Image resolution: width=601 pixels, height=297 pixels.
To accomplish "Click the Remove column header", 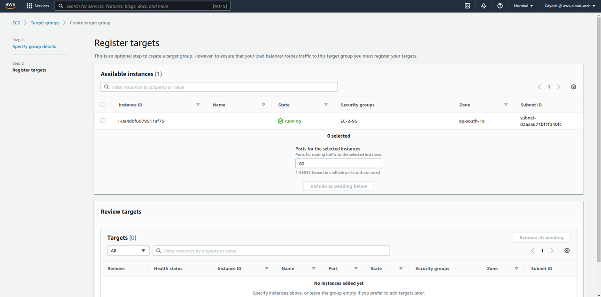I will click(116, 268).
